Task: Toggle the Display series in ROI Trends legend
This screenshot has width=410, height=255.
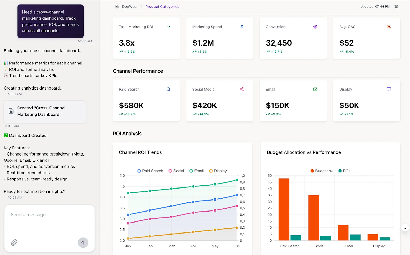Action: click(218, 171)
